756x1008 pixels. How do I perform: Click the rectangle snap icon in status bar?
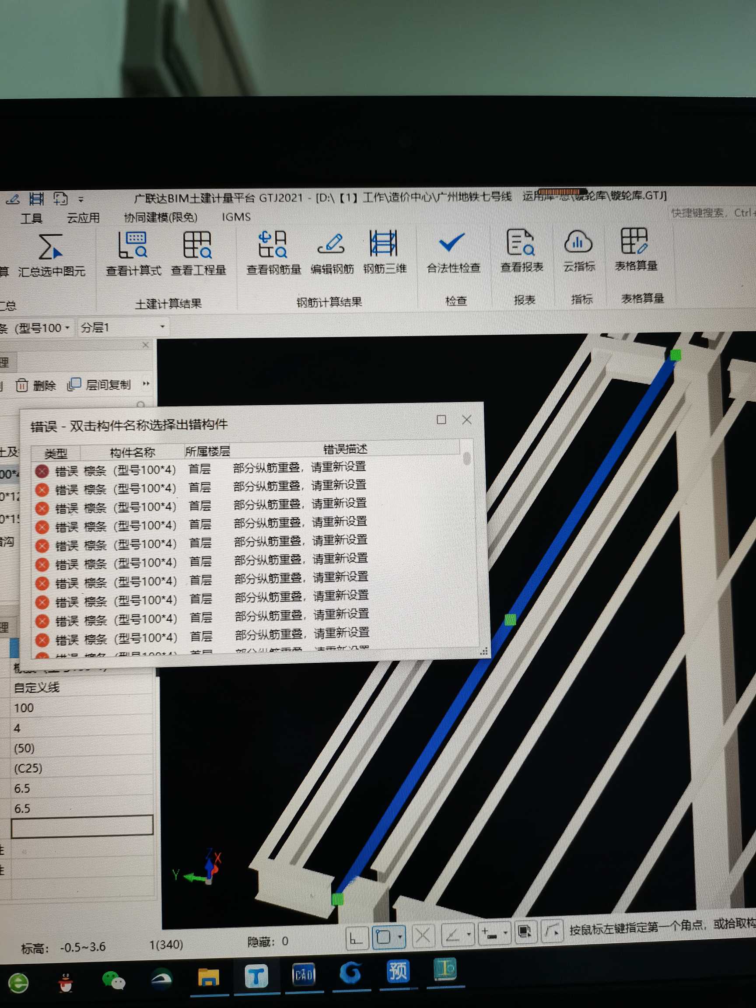pos(383,938)
